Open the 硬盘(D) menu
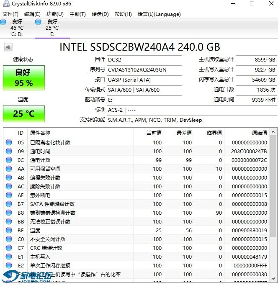 click(100, 14)
